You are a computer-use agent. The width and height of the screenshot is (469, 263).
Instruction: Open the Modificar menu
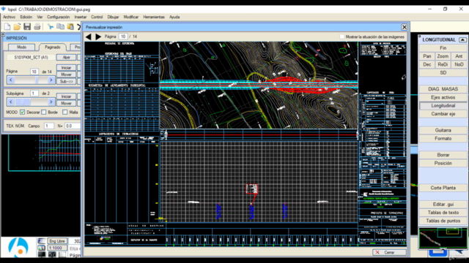pyautogui.click(x=131, y=17)
